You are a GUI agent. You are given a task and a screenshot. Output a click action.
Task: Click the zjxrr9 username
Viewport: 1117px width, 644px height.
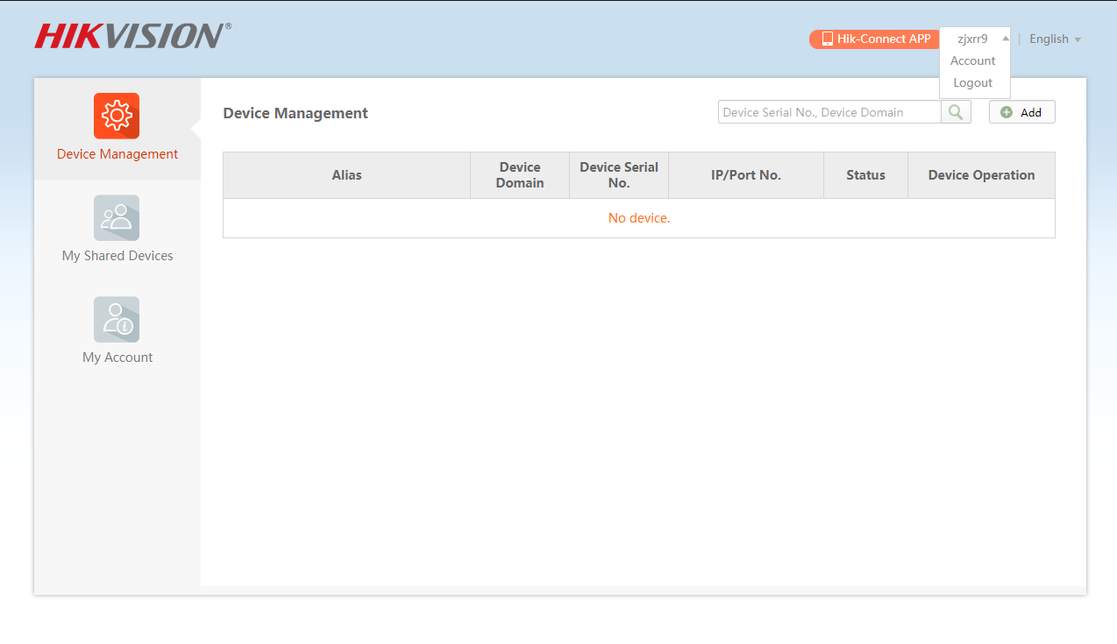tap(972, 39)
